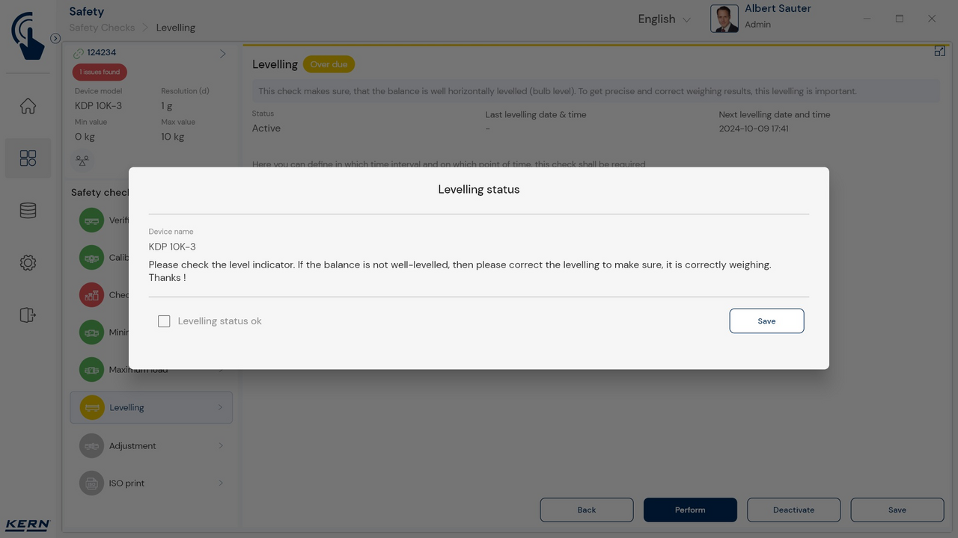Expand device 124234 chevron
This screenshot has width=958, height=538.
(x=222, y=54)
